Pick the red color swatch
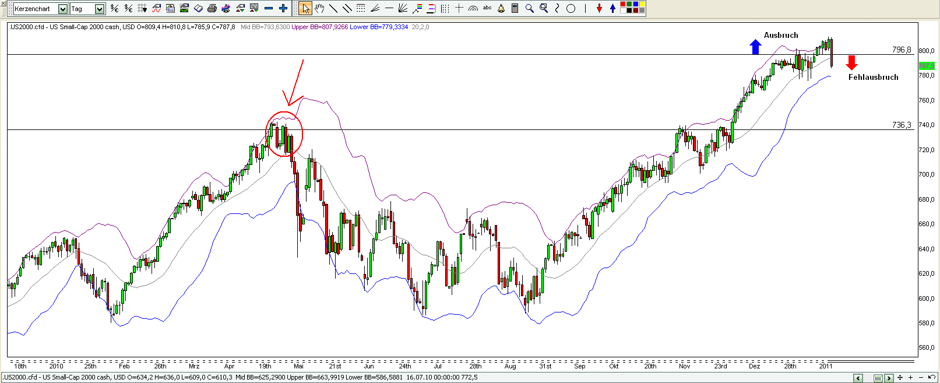The width and height of the screenshot is (940, 383). 623,4
